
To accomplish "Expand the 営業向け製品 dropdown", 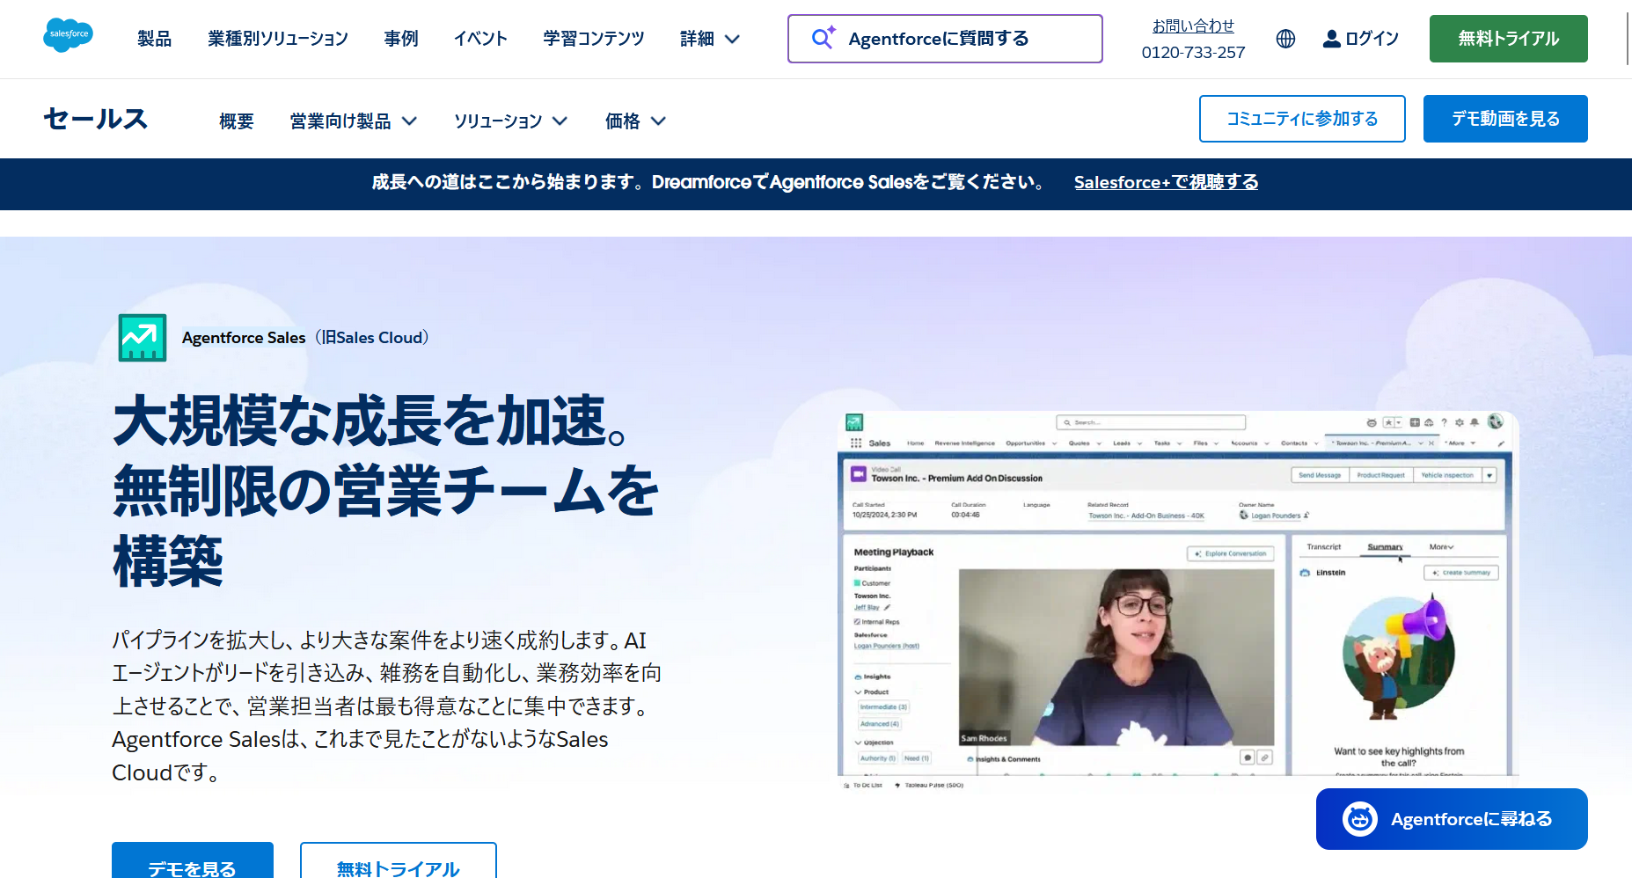I will point(353,121).
